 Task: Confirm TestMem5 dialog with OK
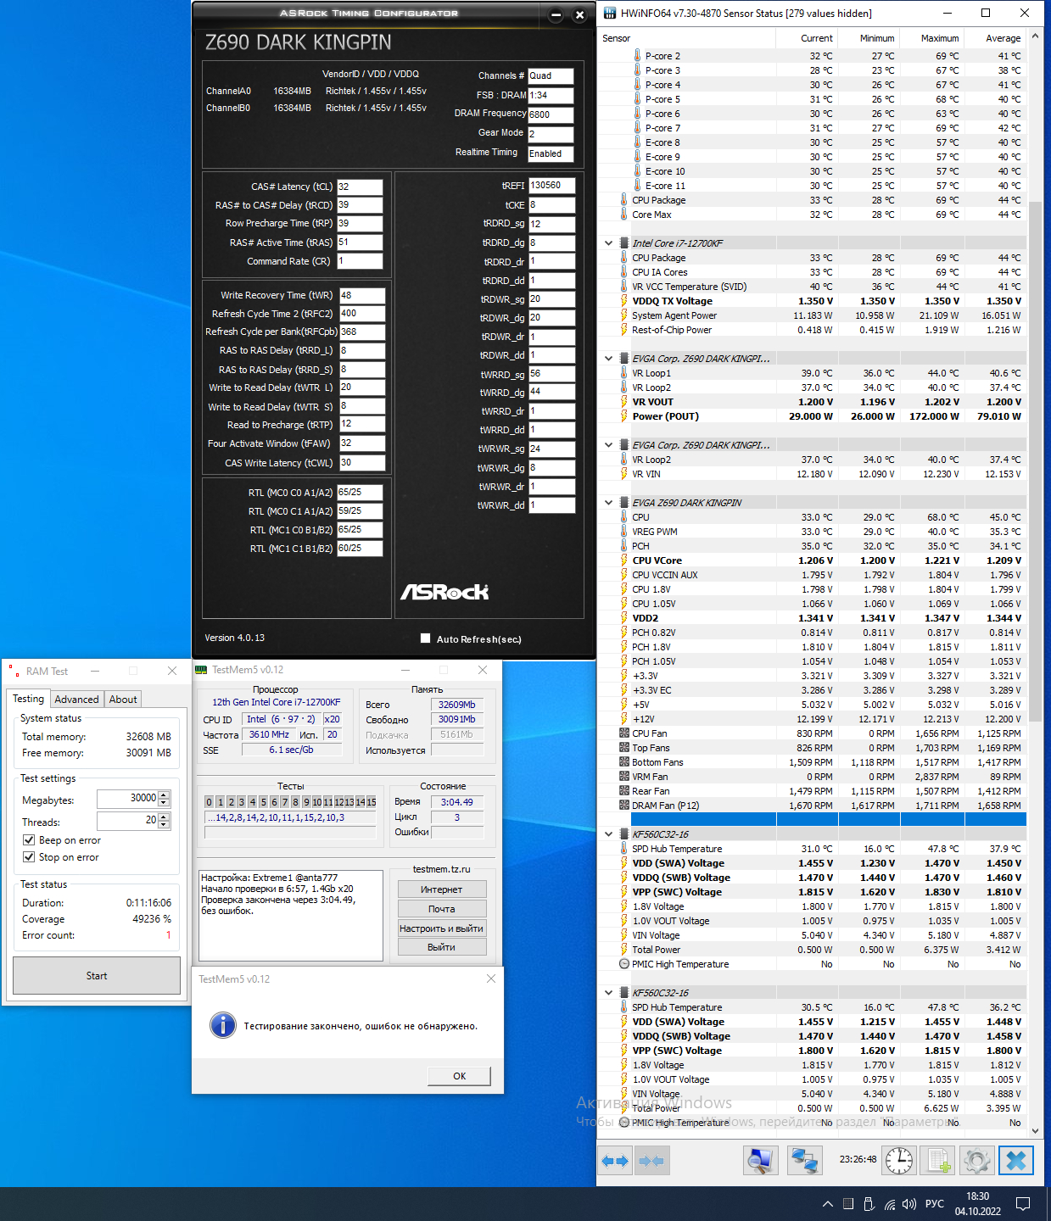point(460,1076)
